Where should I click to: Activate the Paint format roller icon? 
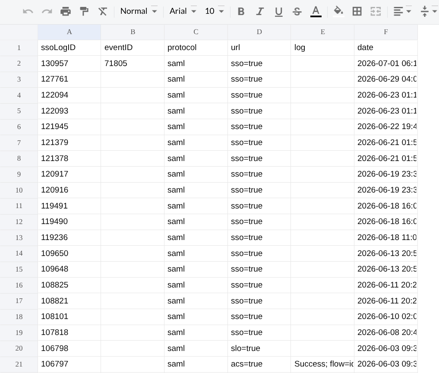click(84, 12)
